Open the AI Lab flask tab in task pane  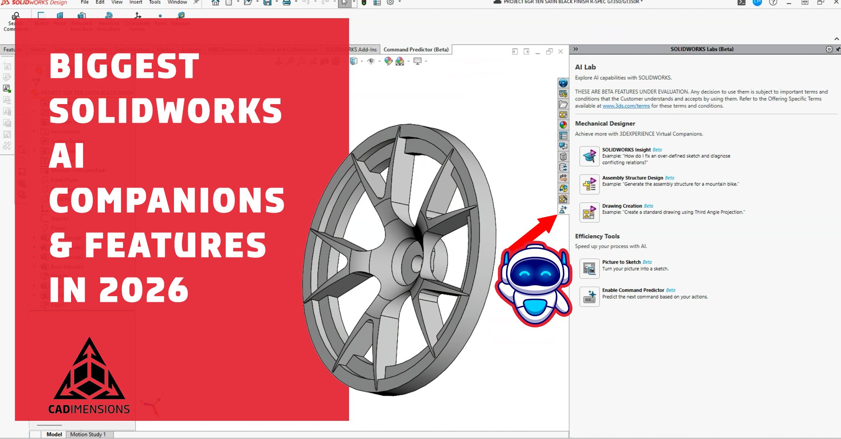tap(563, 209)
